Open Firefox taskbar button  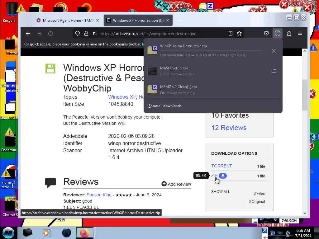[85, 233]
